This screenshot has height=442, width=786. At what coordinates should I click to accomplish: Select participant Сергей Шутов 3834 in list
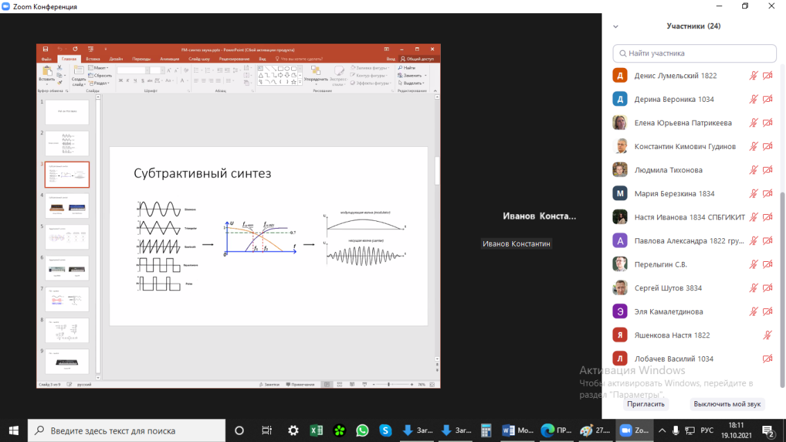[x=667, y=288]
